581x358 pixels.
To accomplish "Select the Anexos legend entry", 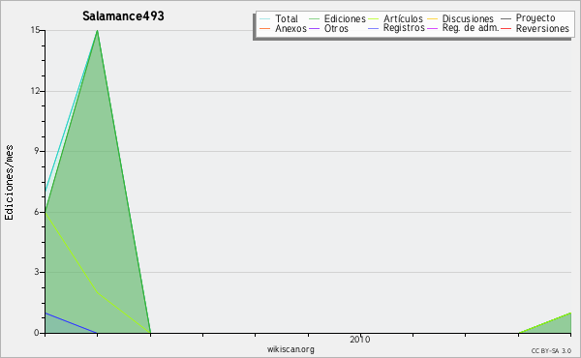I will pyautogui.click(x=290, y=28).
